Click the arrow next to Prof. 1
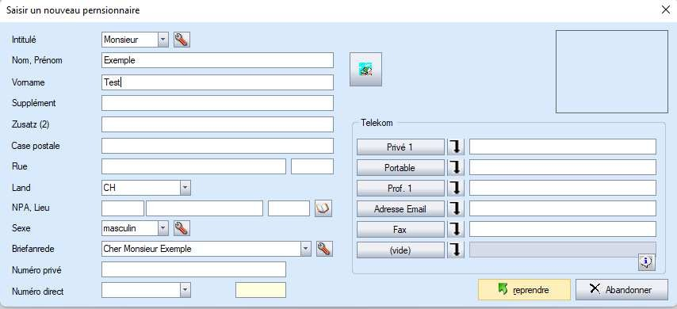The height and width of the screenshot is (309, 677). point(456,188)
